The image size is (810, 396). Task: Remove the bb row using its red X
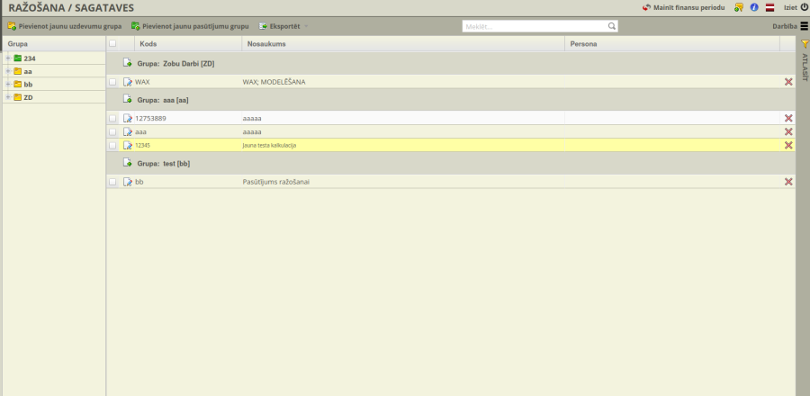[x=788, y=182]
